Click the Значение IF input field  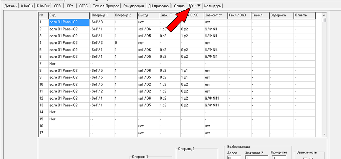point(256,158)
